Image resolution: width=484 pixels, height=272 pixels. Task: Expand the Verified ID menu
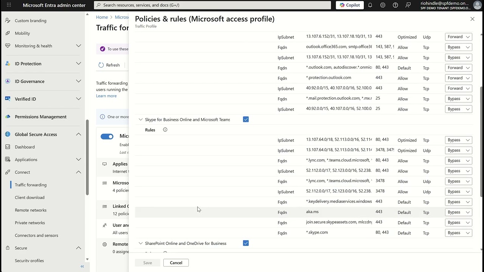click(x=79, y=99)
